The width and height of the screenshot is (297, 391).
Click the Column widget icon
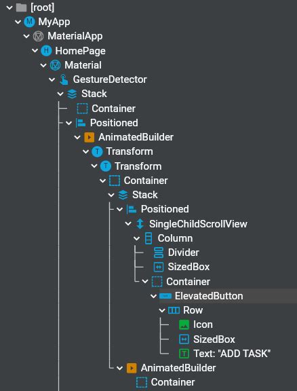click(148, 238)
